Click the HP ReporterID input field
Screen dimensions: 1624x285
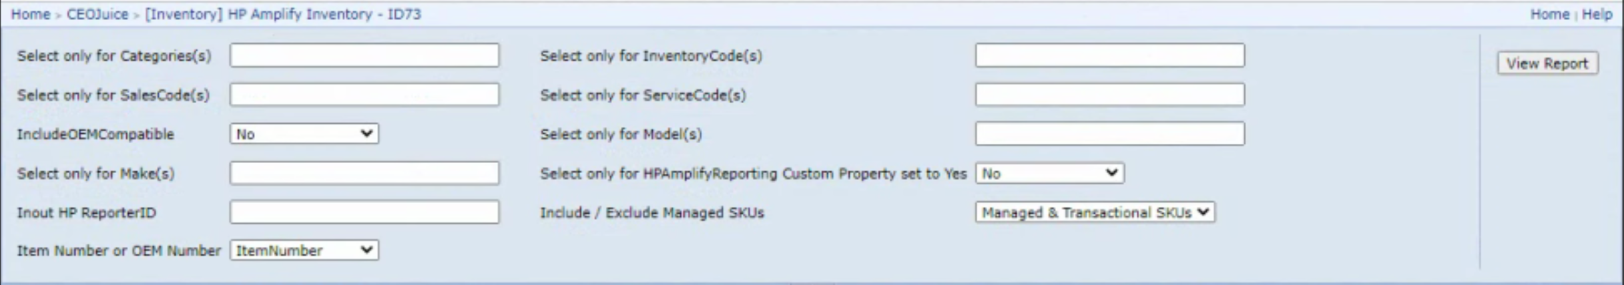[364, 212]
